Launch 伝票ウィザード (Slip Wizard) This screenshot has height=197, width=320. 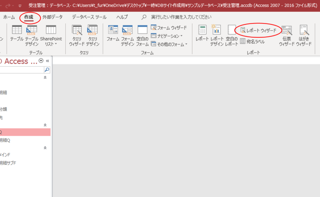[287, 34]
